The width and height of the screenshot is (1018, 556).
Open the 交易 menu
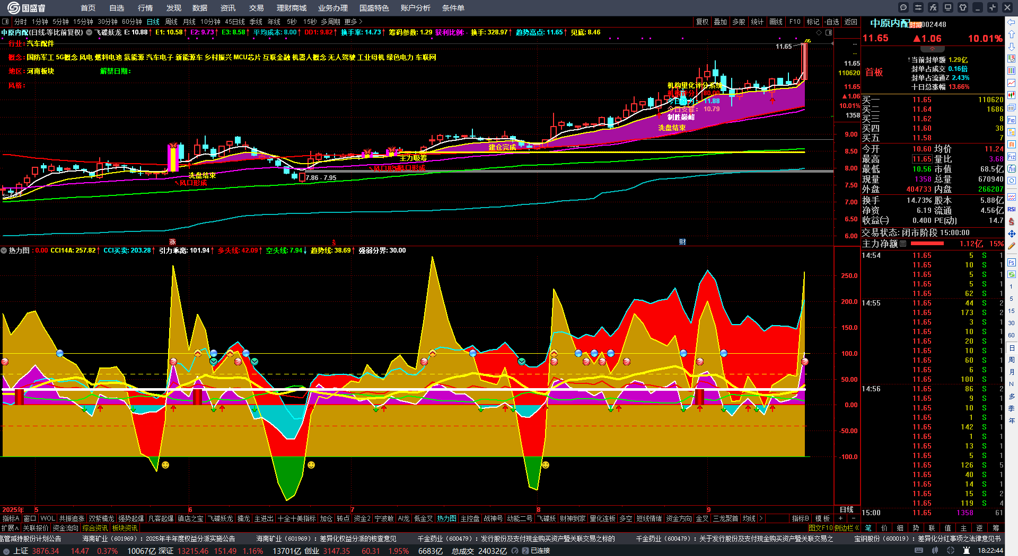click(x=257, y=8)
